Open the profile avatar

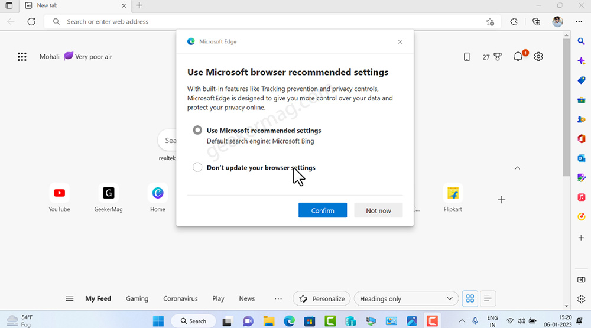(557, 22)
